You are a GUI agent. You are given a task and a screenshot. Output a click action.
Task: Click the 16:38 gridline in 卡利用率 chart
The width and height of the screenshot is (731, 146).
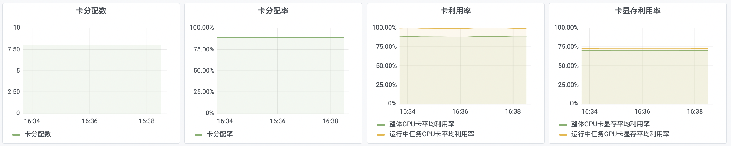tap(513, 66)
